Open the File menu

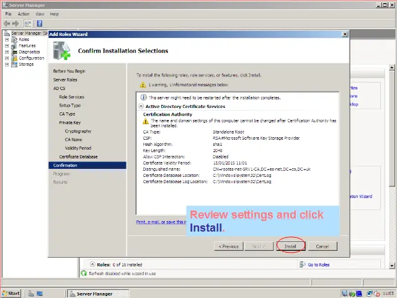[8, 14]
